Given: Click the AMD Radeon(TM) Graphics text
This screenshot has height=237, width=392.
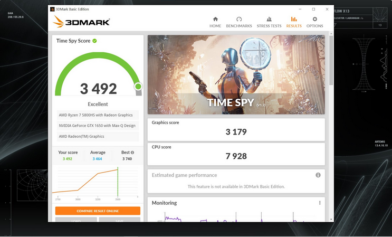Looking at the screenshot, I should [81, 136].
